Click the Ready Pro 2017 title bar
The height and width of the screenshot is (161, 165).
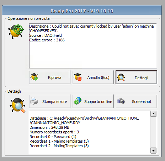click(x=82, y=11)
